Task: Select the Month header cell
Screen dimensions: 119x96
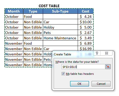Action: [x=14, y=11]
